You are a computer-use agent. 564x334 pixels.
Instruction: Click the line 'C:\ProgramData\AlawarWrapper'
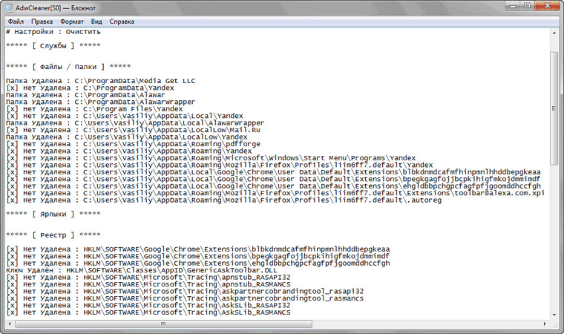point(100,102)
